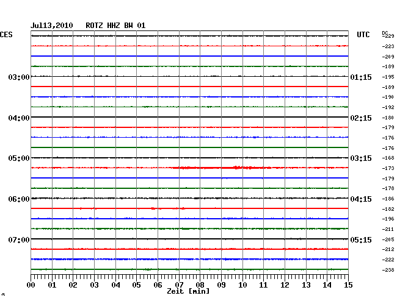Click the x-axis minute label '14'
Image resolution: width=397 pixels, height=301 pixels.
[327, 285]
